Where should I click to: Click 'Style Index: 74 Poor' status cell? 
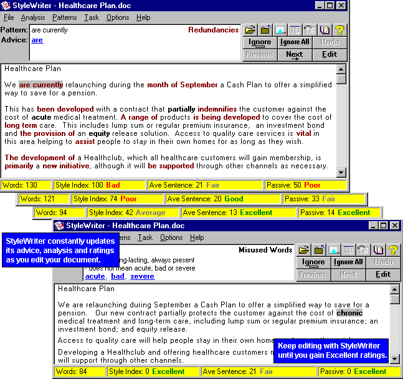pos(118,199)
